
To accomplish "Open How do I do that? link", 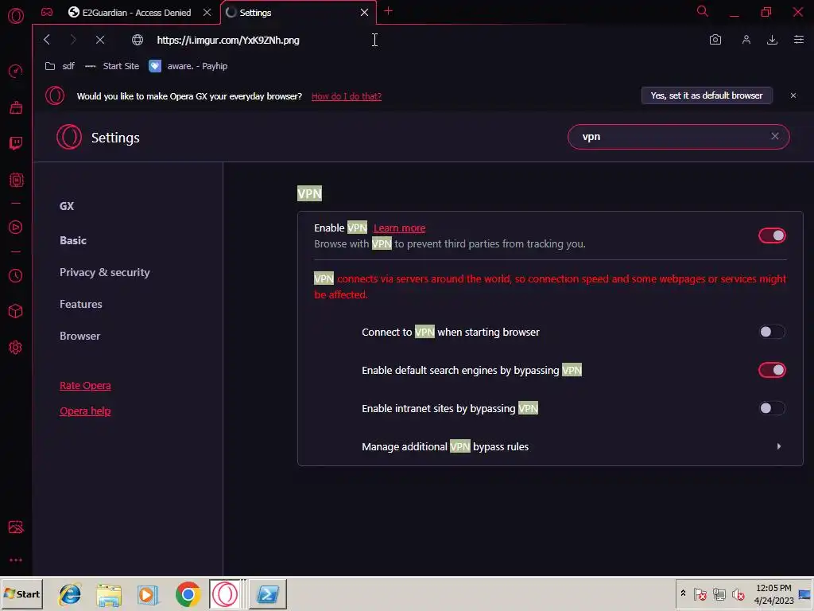I will [x=347, y=96].
